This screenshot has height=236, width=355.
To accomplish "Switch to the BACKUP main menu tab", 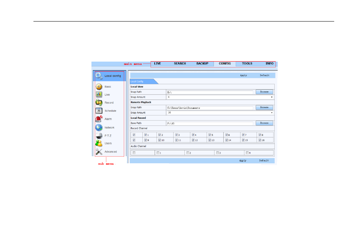I will pos(202,63).
